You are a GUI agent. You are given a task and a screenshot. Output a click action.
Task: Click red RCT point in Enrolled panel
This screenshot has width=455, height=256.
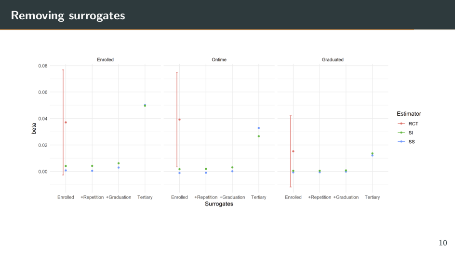(66, 122)
